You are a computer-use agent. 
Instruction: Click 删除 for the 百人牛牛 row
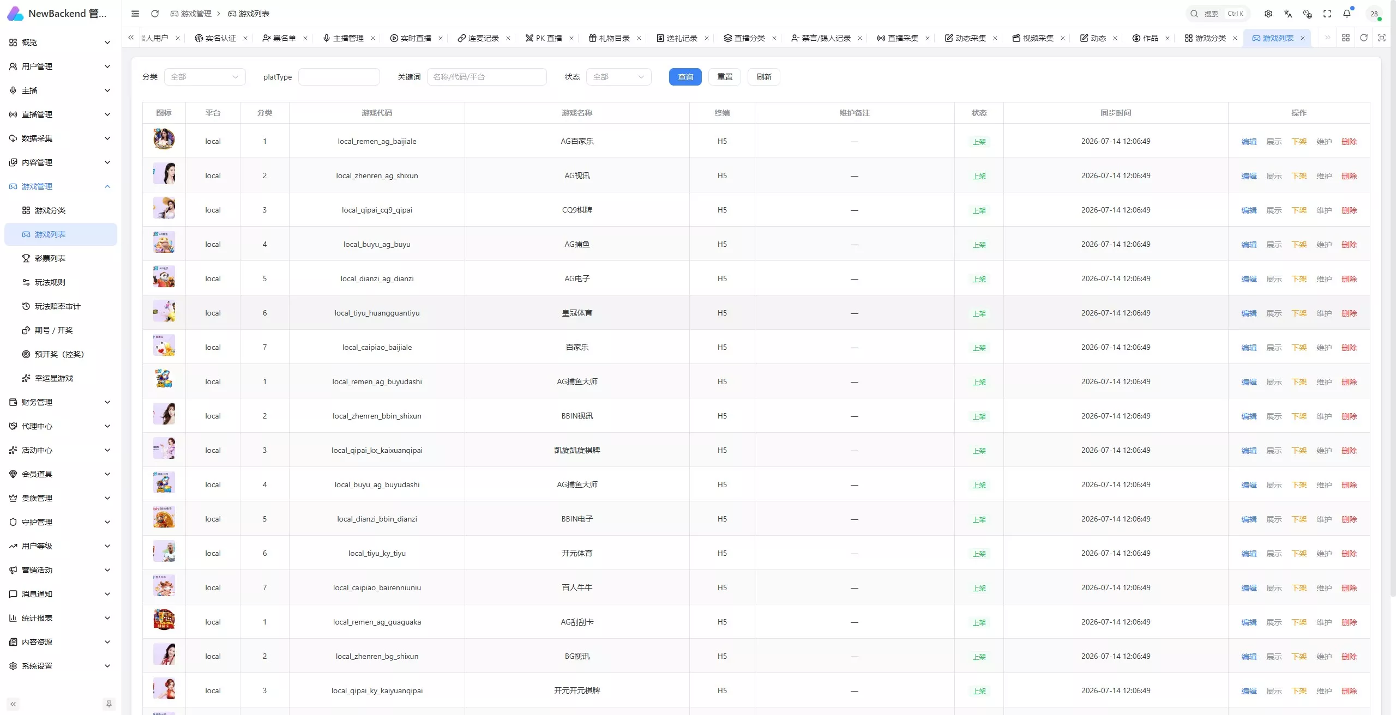pos(1349,588)
